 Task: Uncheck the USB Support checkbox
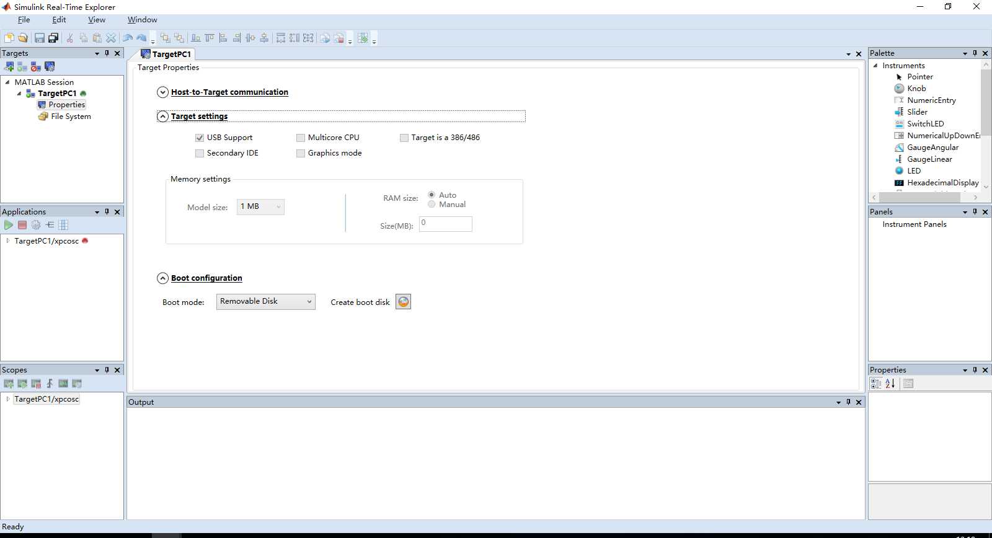pyautogui.click(x=200, y=138)
